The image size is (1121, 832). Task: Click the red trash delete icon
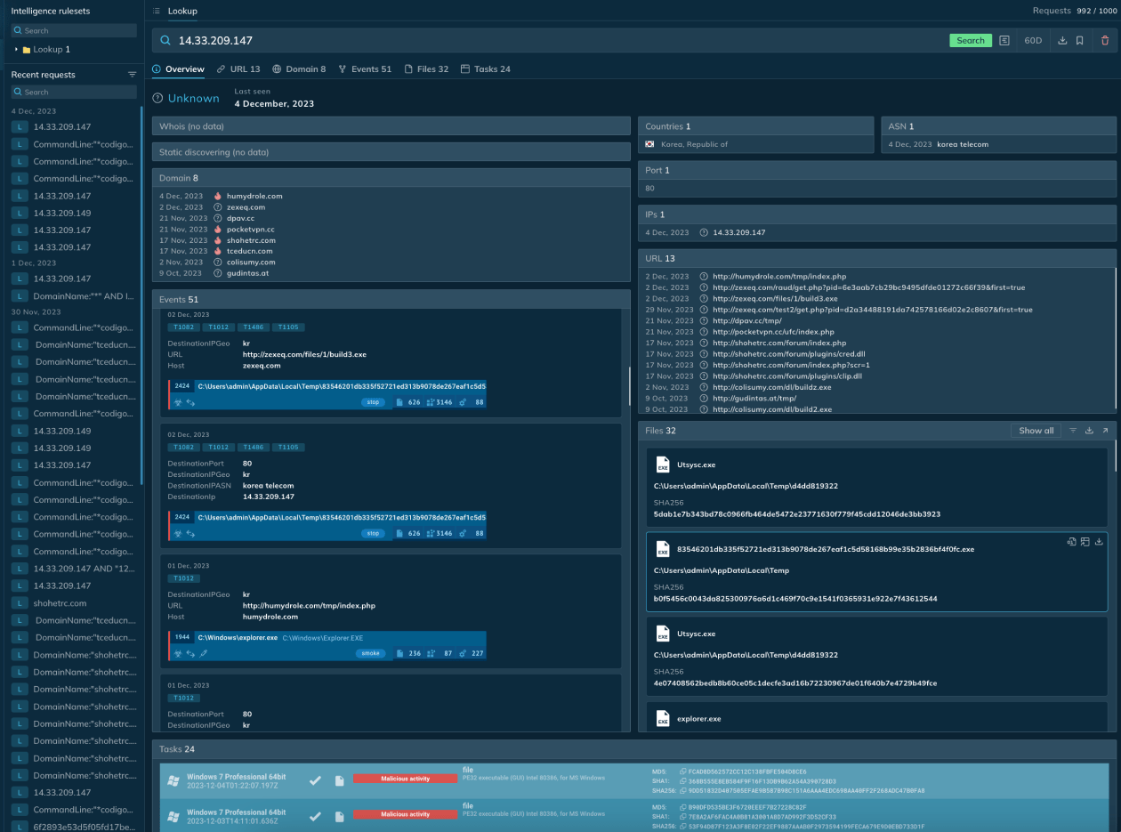(x=1105, y=41)
